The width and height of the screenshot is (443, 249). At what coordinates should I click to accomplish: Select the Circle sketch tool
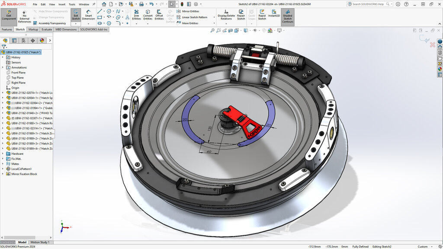[109, 11]
